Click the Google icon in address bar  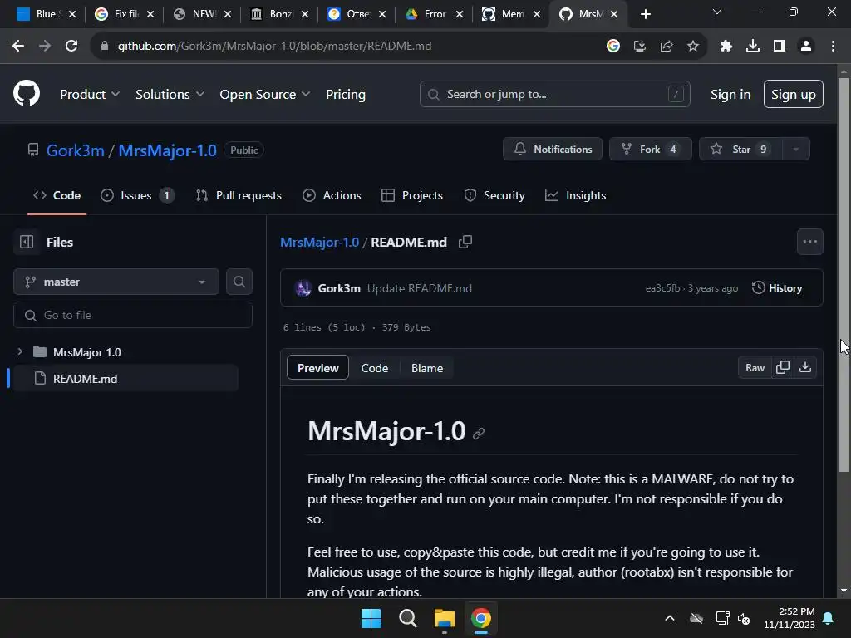pyautogui.click(x=612, y=47)
